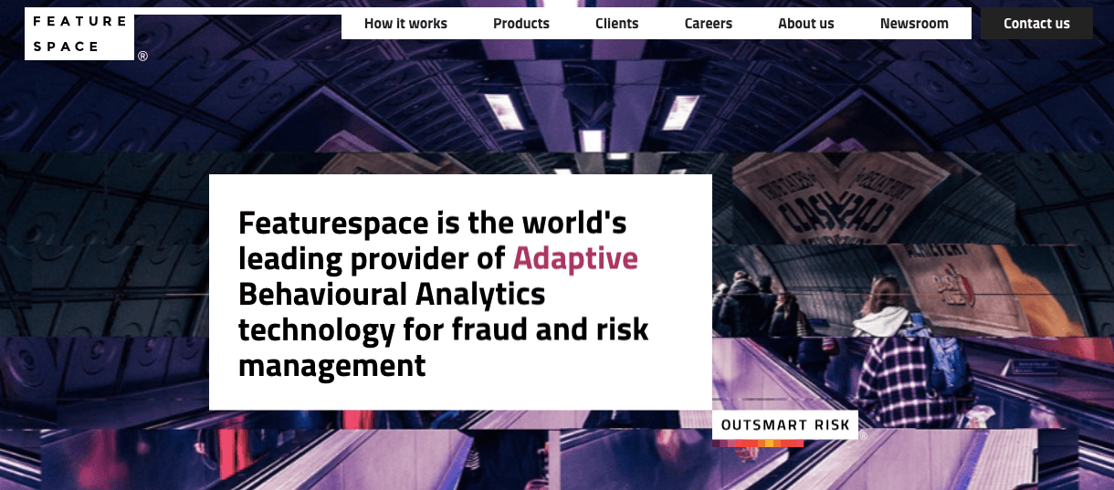Screen dimensions: 1114x490
Task: Click the OUTSMART RISK badge
Action: [x=785, y=425]
